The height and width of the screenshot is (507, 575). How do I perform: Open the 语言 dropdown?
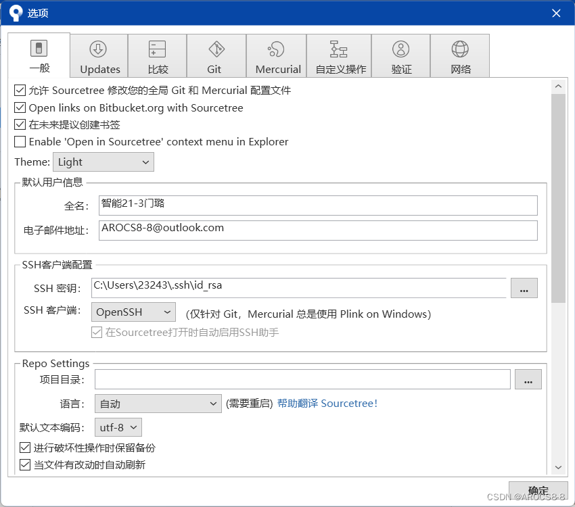(158, 403)
